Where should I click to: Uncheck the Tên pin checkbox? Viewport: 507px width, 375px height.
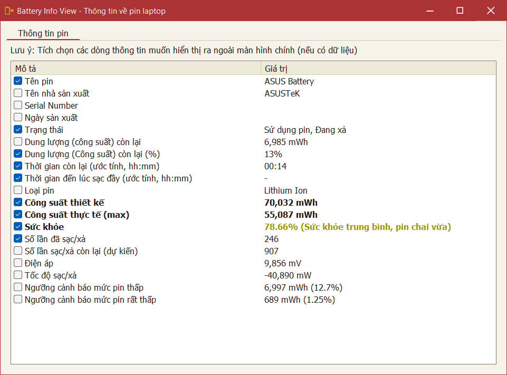[x=18, y=81]
